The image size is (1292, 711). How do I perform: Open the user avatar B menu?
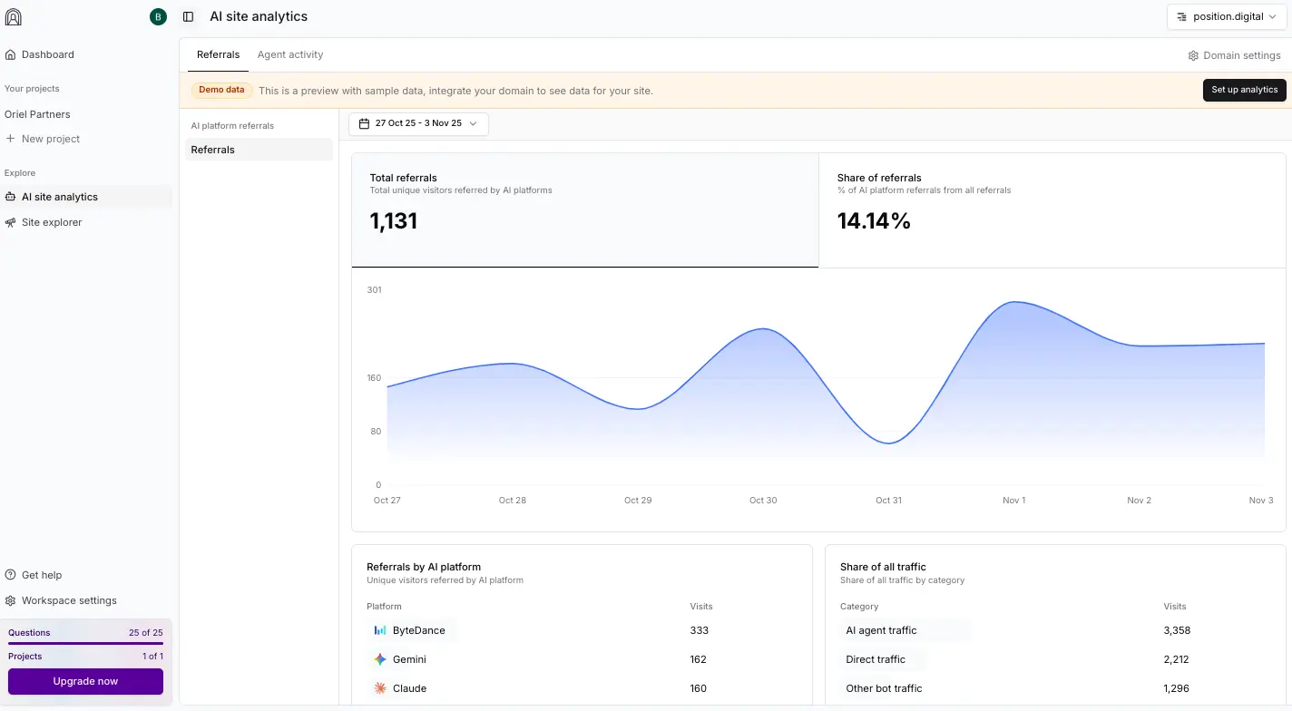tap(159, 16)
